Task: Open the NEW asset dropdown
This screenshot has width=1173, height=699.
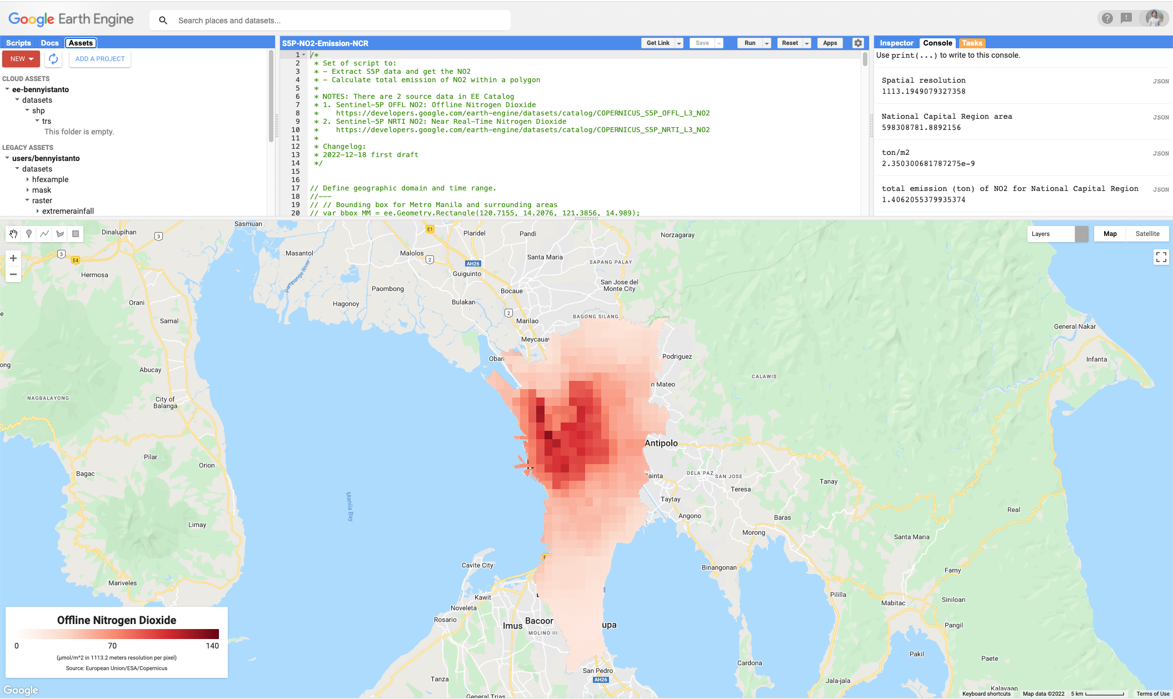Action: [21, 59]
